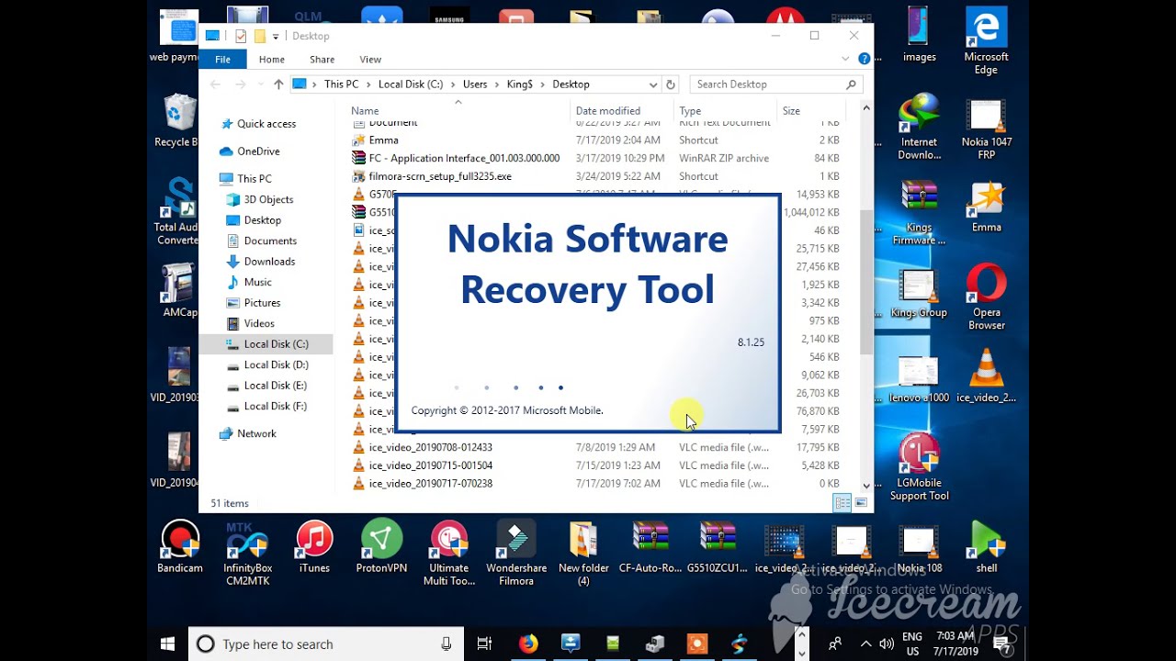Launch ProtonVPN desktop shortcut
This screenshot has height=661, width=1176.
click(381, 547)
